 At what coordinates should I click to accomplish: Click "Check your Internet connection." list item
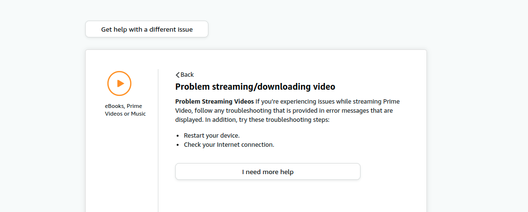[x=229, y=145]
